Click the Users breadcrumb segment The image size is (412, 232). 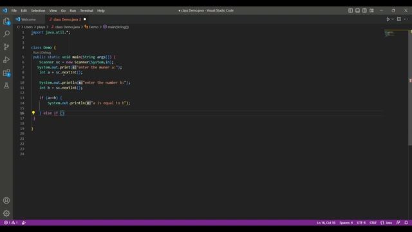(28, 27)
